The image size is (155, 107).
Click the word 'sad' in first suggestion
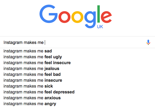click(48, 51)
